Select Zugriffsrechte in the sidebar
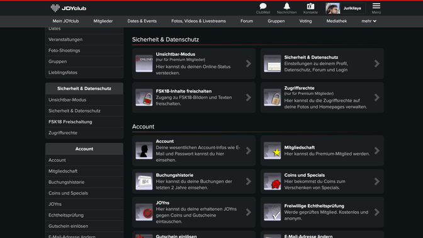 point(84,133)
